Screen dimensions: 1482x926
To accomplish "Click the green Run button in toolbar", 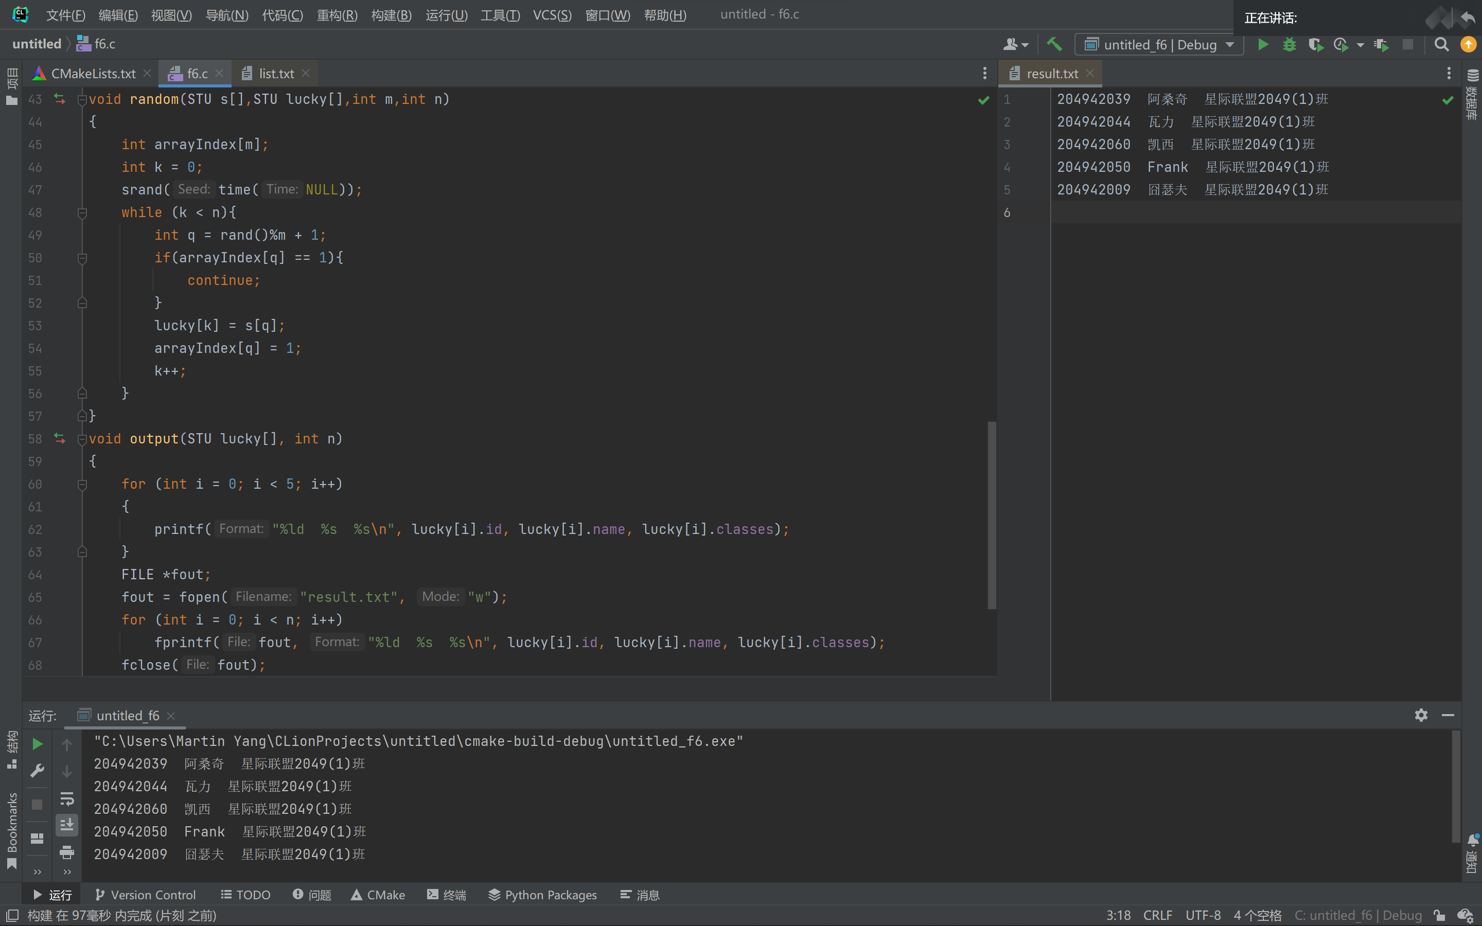I will pyautogui.click(x=1262, y=45).
